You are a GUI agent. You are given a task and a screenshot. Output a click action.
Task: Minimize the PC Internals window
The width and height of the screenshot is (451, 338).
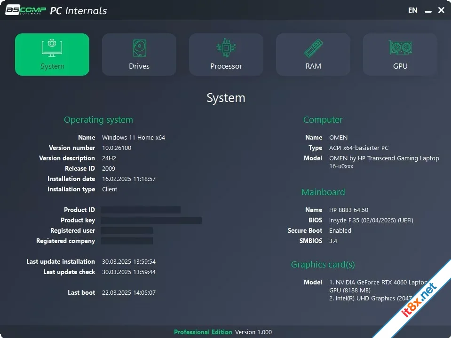click(428, 11)
